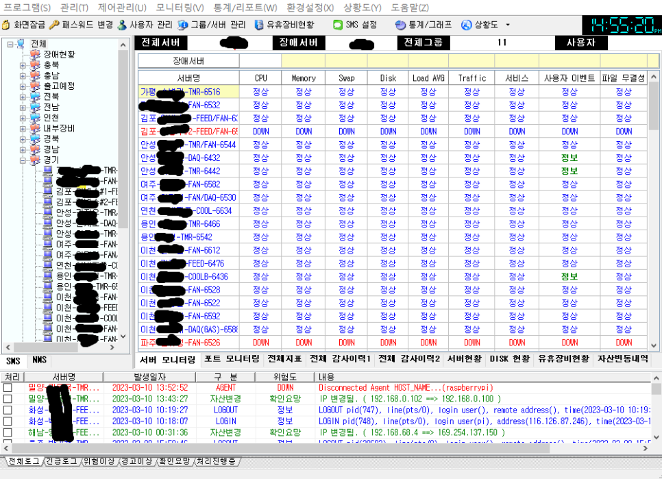
Task: Switch to the 포트 모니터링 tab
Action: click(x=232, y=358)
